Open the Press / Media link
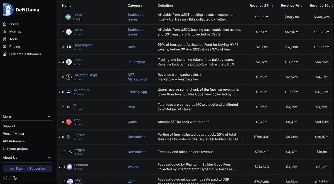This screenshot has width=334, height=184. click(13, 134)
